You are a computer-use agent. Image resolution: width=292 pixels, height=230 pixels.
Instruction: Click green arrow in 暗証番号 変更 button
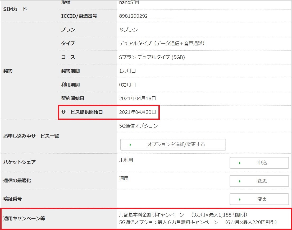click(x=240, y=199)
